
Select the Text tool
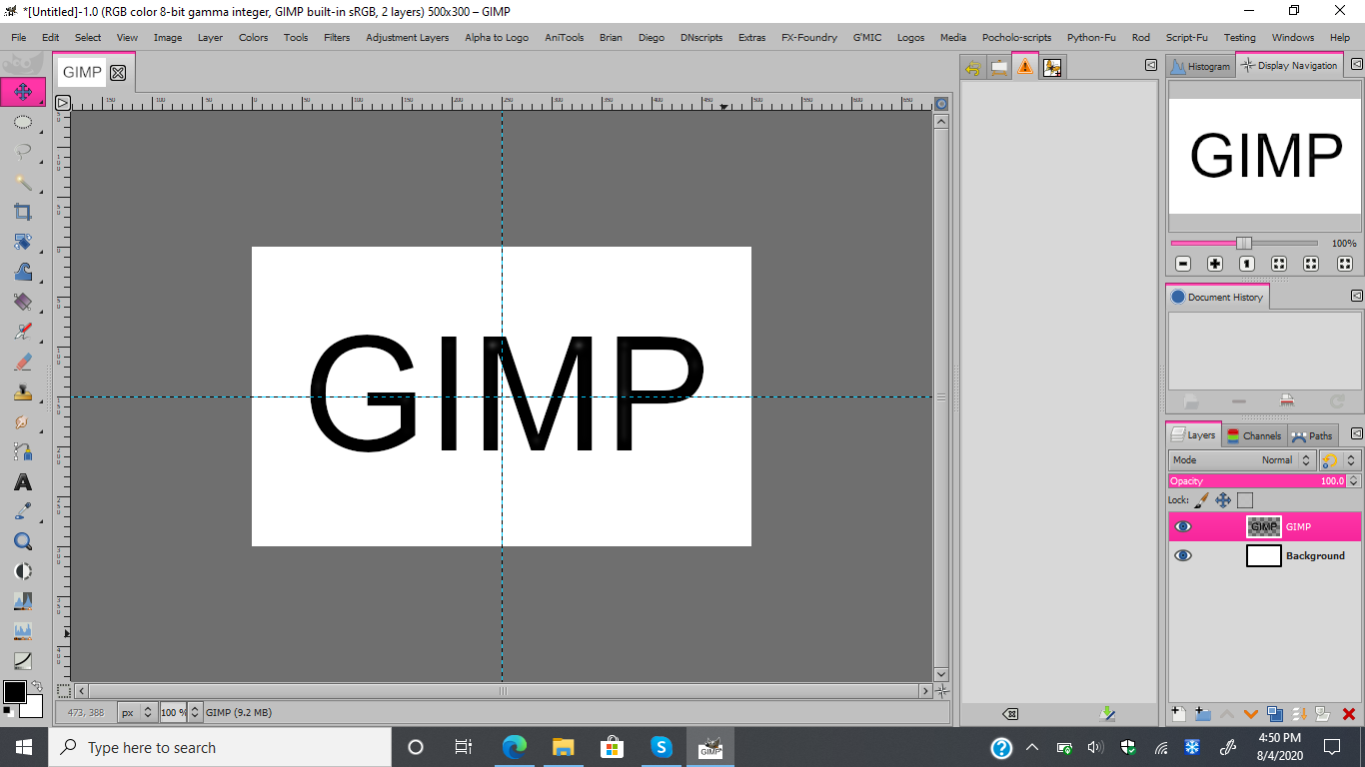(x=22, y=482)
